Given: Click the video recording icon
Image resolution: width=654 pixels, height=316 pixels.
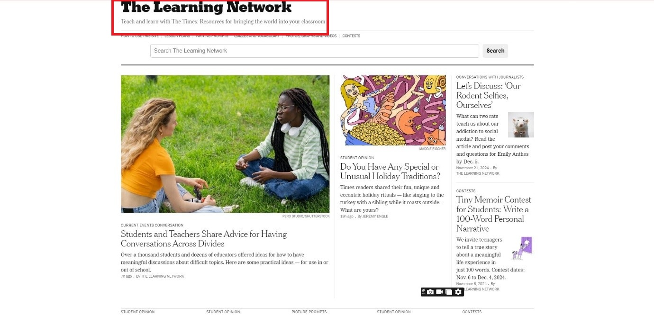Looking at the screenshot, I should pos(439,292).
